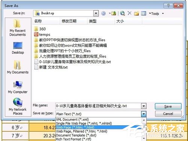Click the 6 岁 table cell in document

click(x=16, y=127)
